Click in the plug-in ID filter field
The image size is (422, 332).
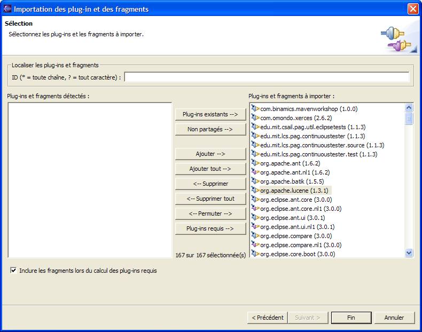[x=267, y=77]
